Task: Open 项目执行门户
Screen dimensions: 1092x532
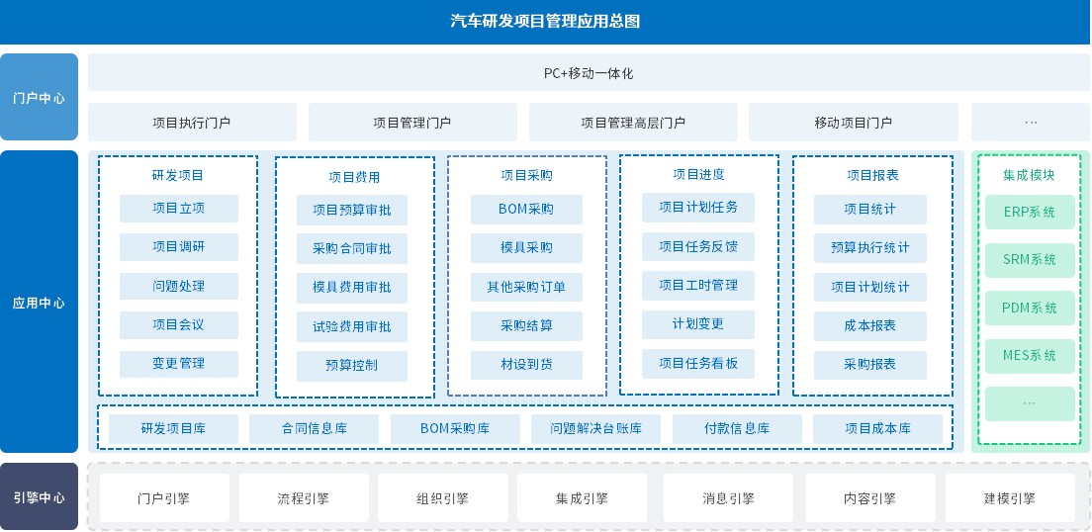Action: (192, 123)
